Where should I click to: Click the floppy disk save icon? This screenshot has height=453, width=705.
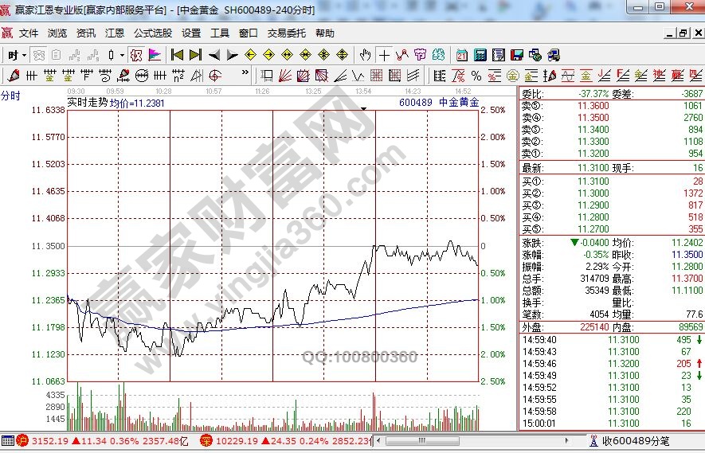(x=516, y=55)
